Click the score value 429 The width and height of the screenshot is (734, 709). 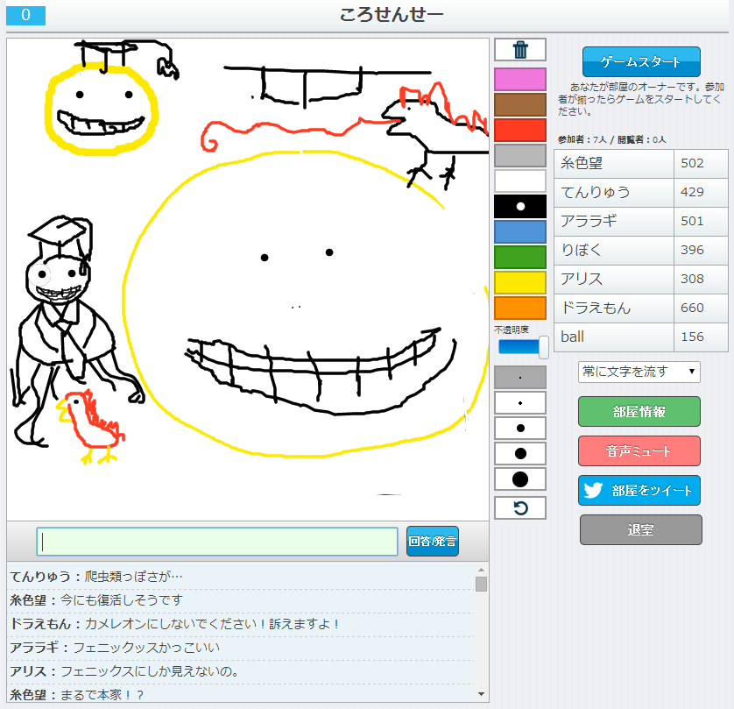point(692,192)
